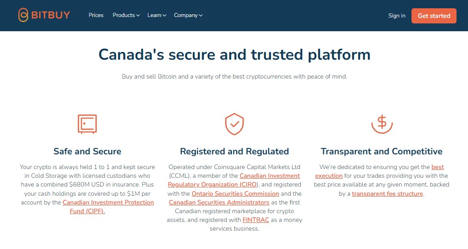This screenshot has width=468, height=249.
Task: Follow the Canadian Investment Regulatory Organization link
Action: tap(270, 176)
